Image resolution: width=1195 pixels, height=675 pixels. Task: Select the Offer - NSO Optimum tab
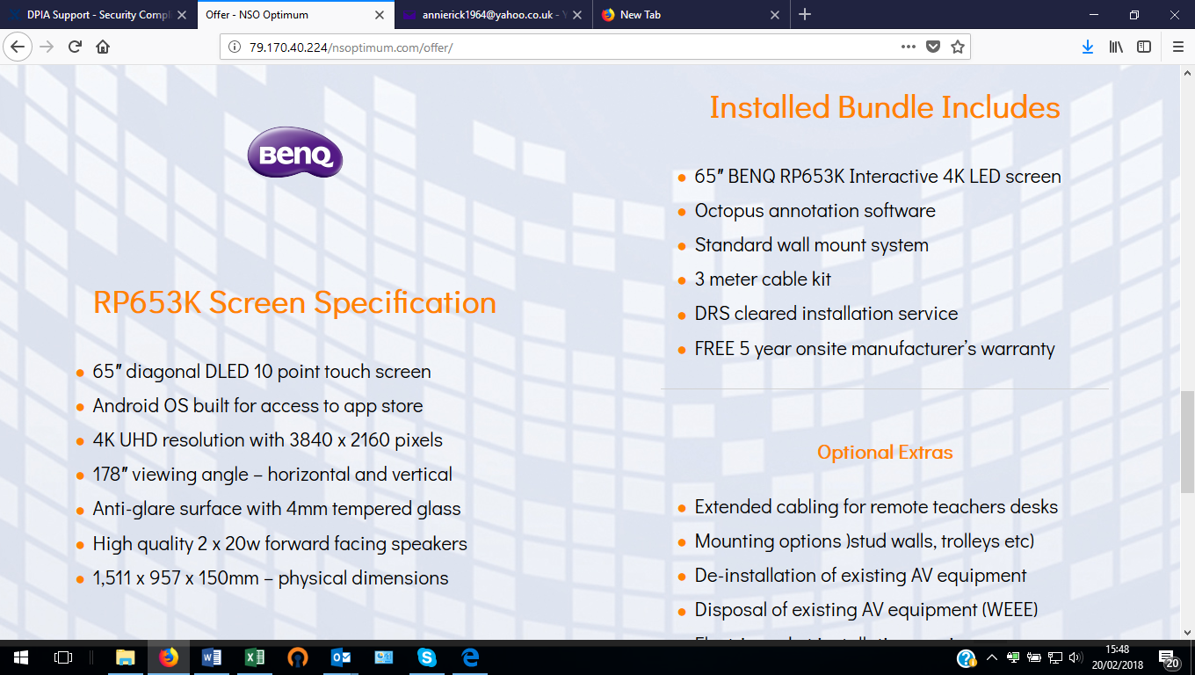pyautogui.click(x=294, y=15)
